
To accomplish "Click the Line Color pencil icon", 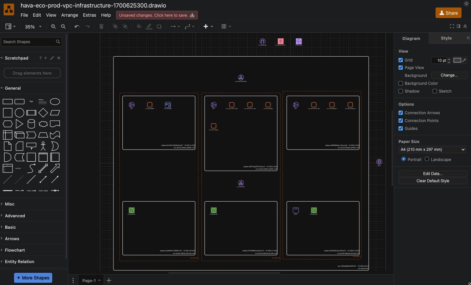I will (x=149, y=27).
